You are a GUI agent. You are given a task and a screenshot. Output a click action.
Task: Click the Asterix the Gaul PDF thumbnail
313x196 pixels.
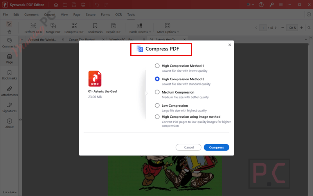[95, 79]
